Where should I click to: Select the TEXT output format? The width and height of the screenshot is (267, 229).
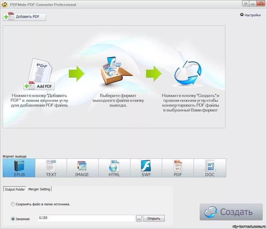[51, 168]
